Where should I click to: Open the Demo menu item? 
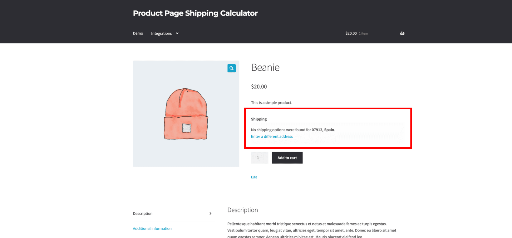click(138, 33)
